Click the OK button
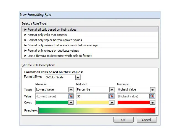The height and width of the screenshot is (138, 180). tap(123, 120)
